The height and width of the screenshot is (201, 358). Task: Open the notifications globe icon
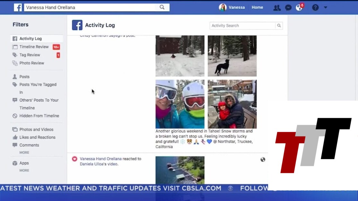coord(299,8)
